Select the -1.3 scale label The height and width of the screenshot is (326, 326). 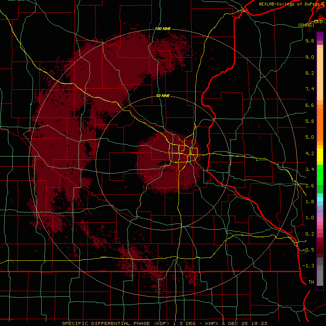coord(308,266)
